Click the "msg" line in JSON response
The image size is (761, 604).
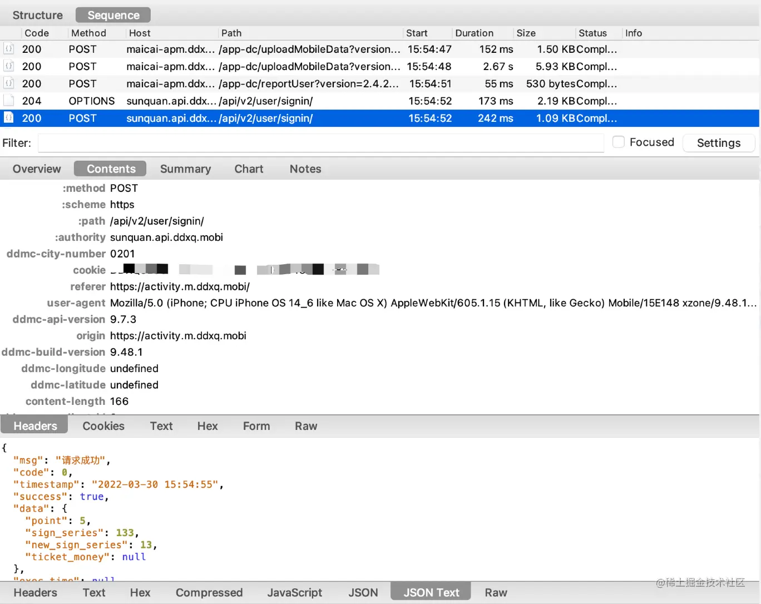click(61, 460)
